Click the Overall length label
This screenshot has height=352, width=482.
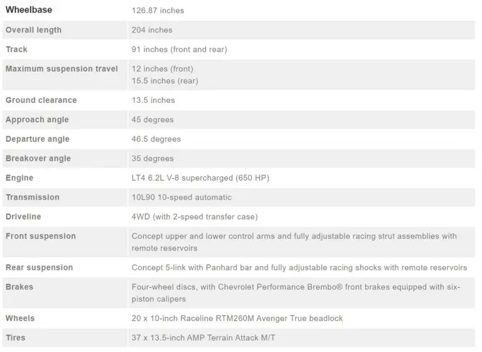click(x=33, y=30)
